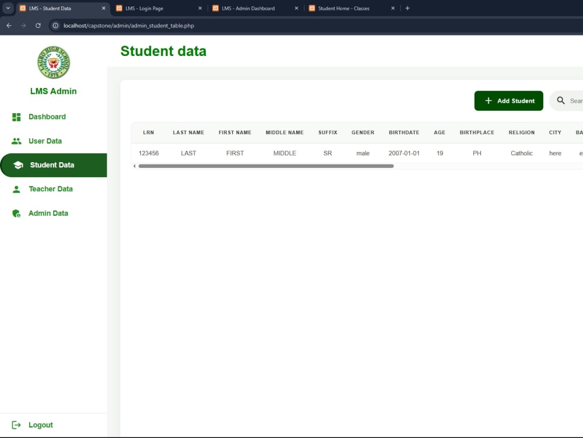583x438 pixels.
Task: Click the Student Data graduation cap icon
Action: click(x=18, y=165)
